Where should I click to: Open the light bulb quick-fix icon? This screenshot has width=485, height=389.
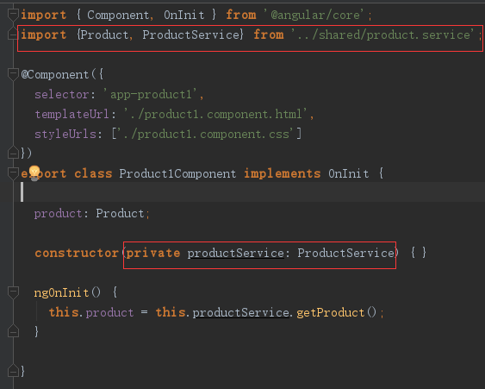pyautogui.click(x=34, y=173)
